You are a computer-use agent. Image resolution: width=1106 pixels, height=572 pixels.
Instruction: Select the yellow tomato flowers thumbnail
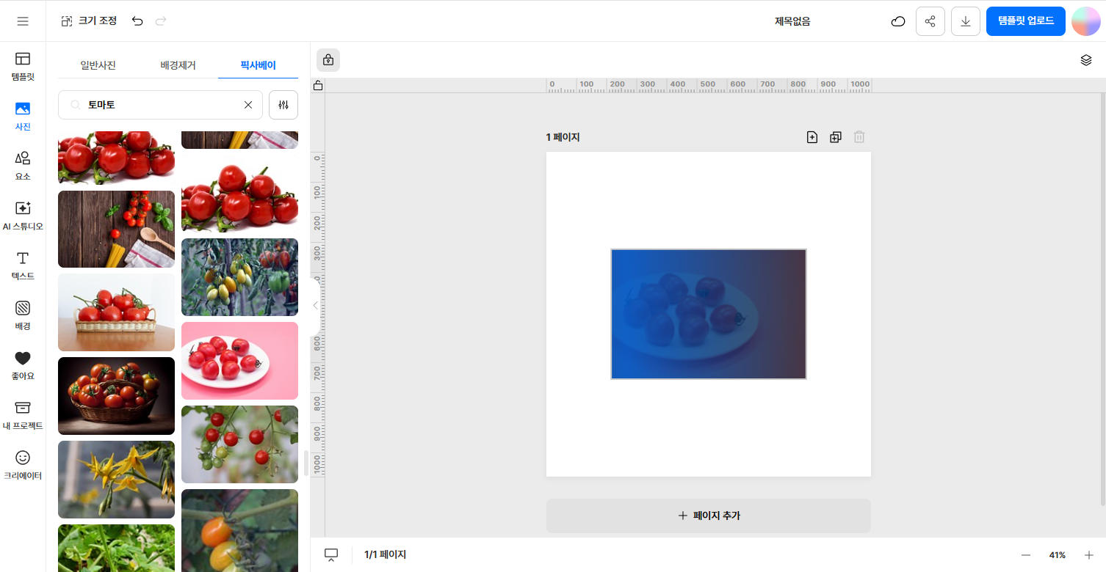pos(116,480)
